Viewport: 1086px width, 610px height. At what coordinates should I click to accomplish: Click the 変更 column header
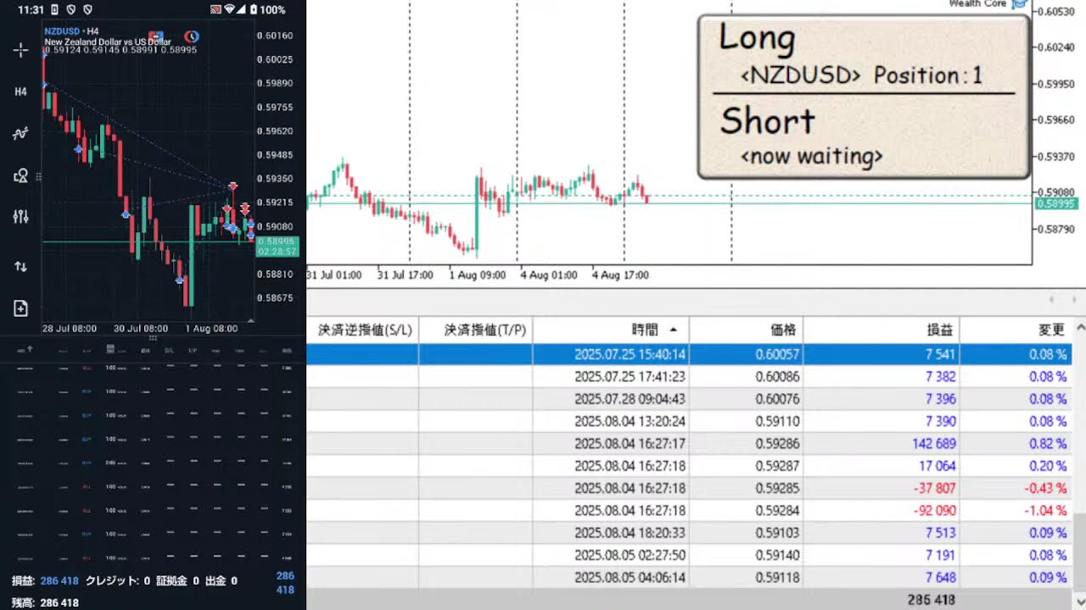[x=1051, y=330]
